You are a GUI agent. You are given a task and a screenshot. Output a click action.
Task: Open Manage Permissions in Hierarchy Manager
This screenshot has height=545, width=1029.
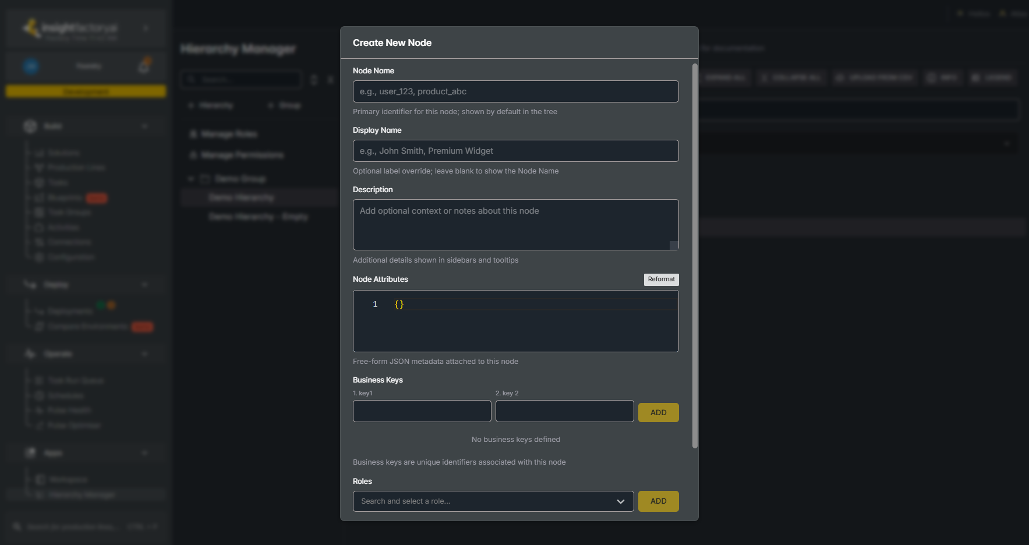pyautogui.click(x=237, y=155)
